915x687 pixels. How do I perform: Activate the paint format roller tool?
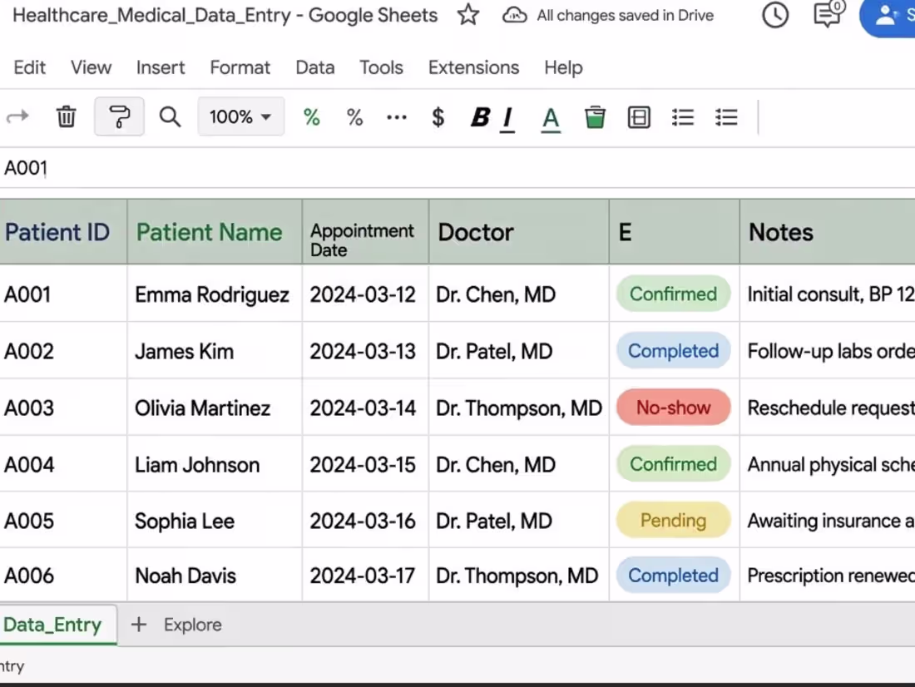coord(119,116)
